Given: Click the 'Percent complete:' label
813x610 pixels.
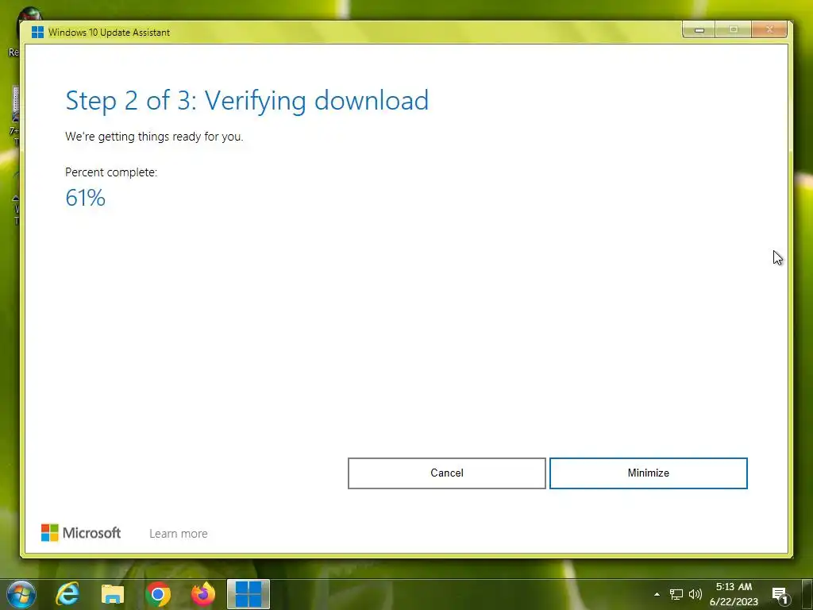Looking at the screenshot, I should (x=111, y=172).
